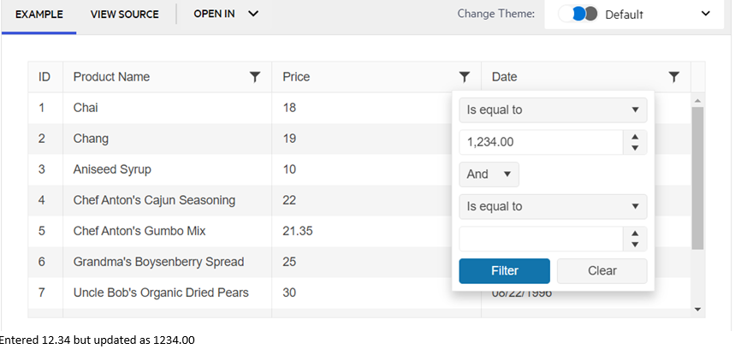Open the Date column filter icon
The height and width of the screenshot is (355, 741).
(674, 77)
